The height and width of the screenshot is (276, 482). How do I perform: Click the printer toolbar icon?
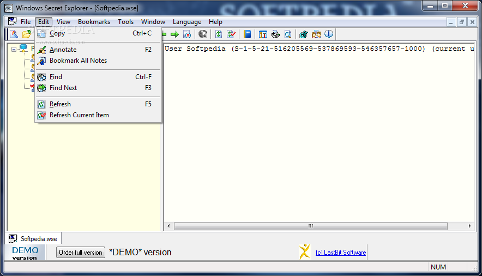(x=275, y=34)
